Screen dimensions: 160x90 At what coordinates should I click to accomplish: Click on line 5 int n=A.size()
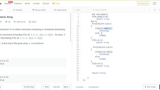tap(100, 14)
